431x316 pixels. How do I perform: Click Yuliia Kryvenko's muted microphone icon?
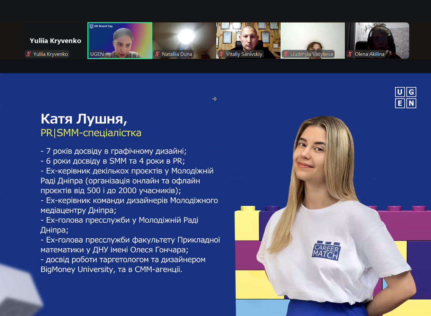pos(29,54)
